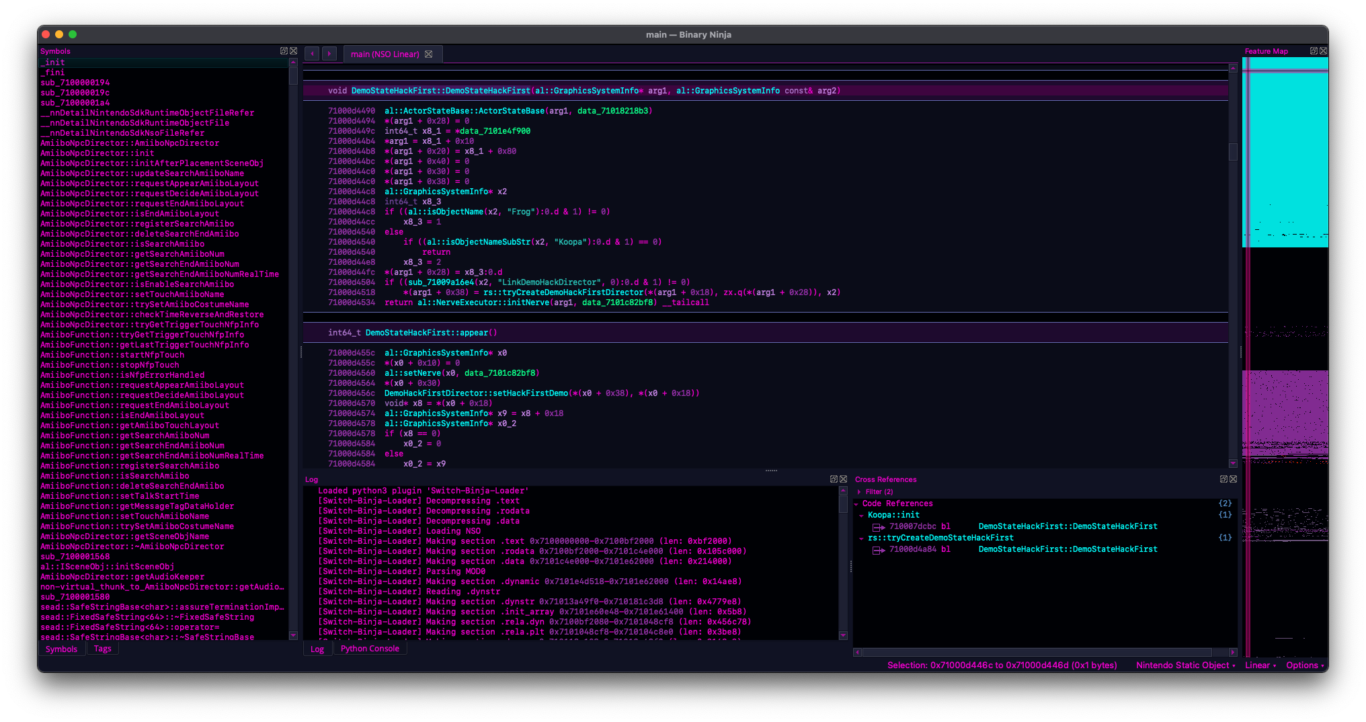Click the macOS green zoom button
Image resolution: width=1366 pixels, height=722 pixels.
(x=73, y=34)
